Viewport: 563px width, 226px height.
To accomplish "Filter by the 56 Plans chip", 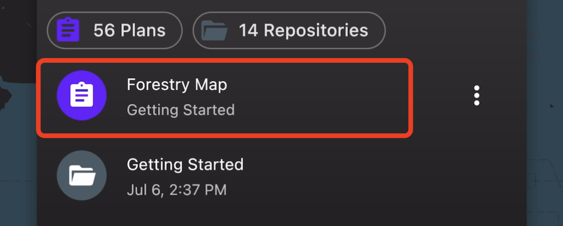I will (115, 30).
